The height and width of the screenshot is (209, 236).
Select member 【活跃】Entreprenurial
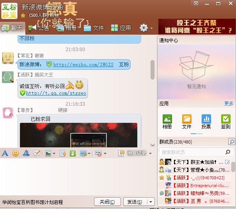tap(195, 186)
